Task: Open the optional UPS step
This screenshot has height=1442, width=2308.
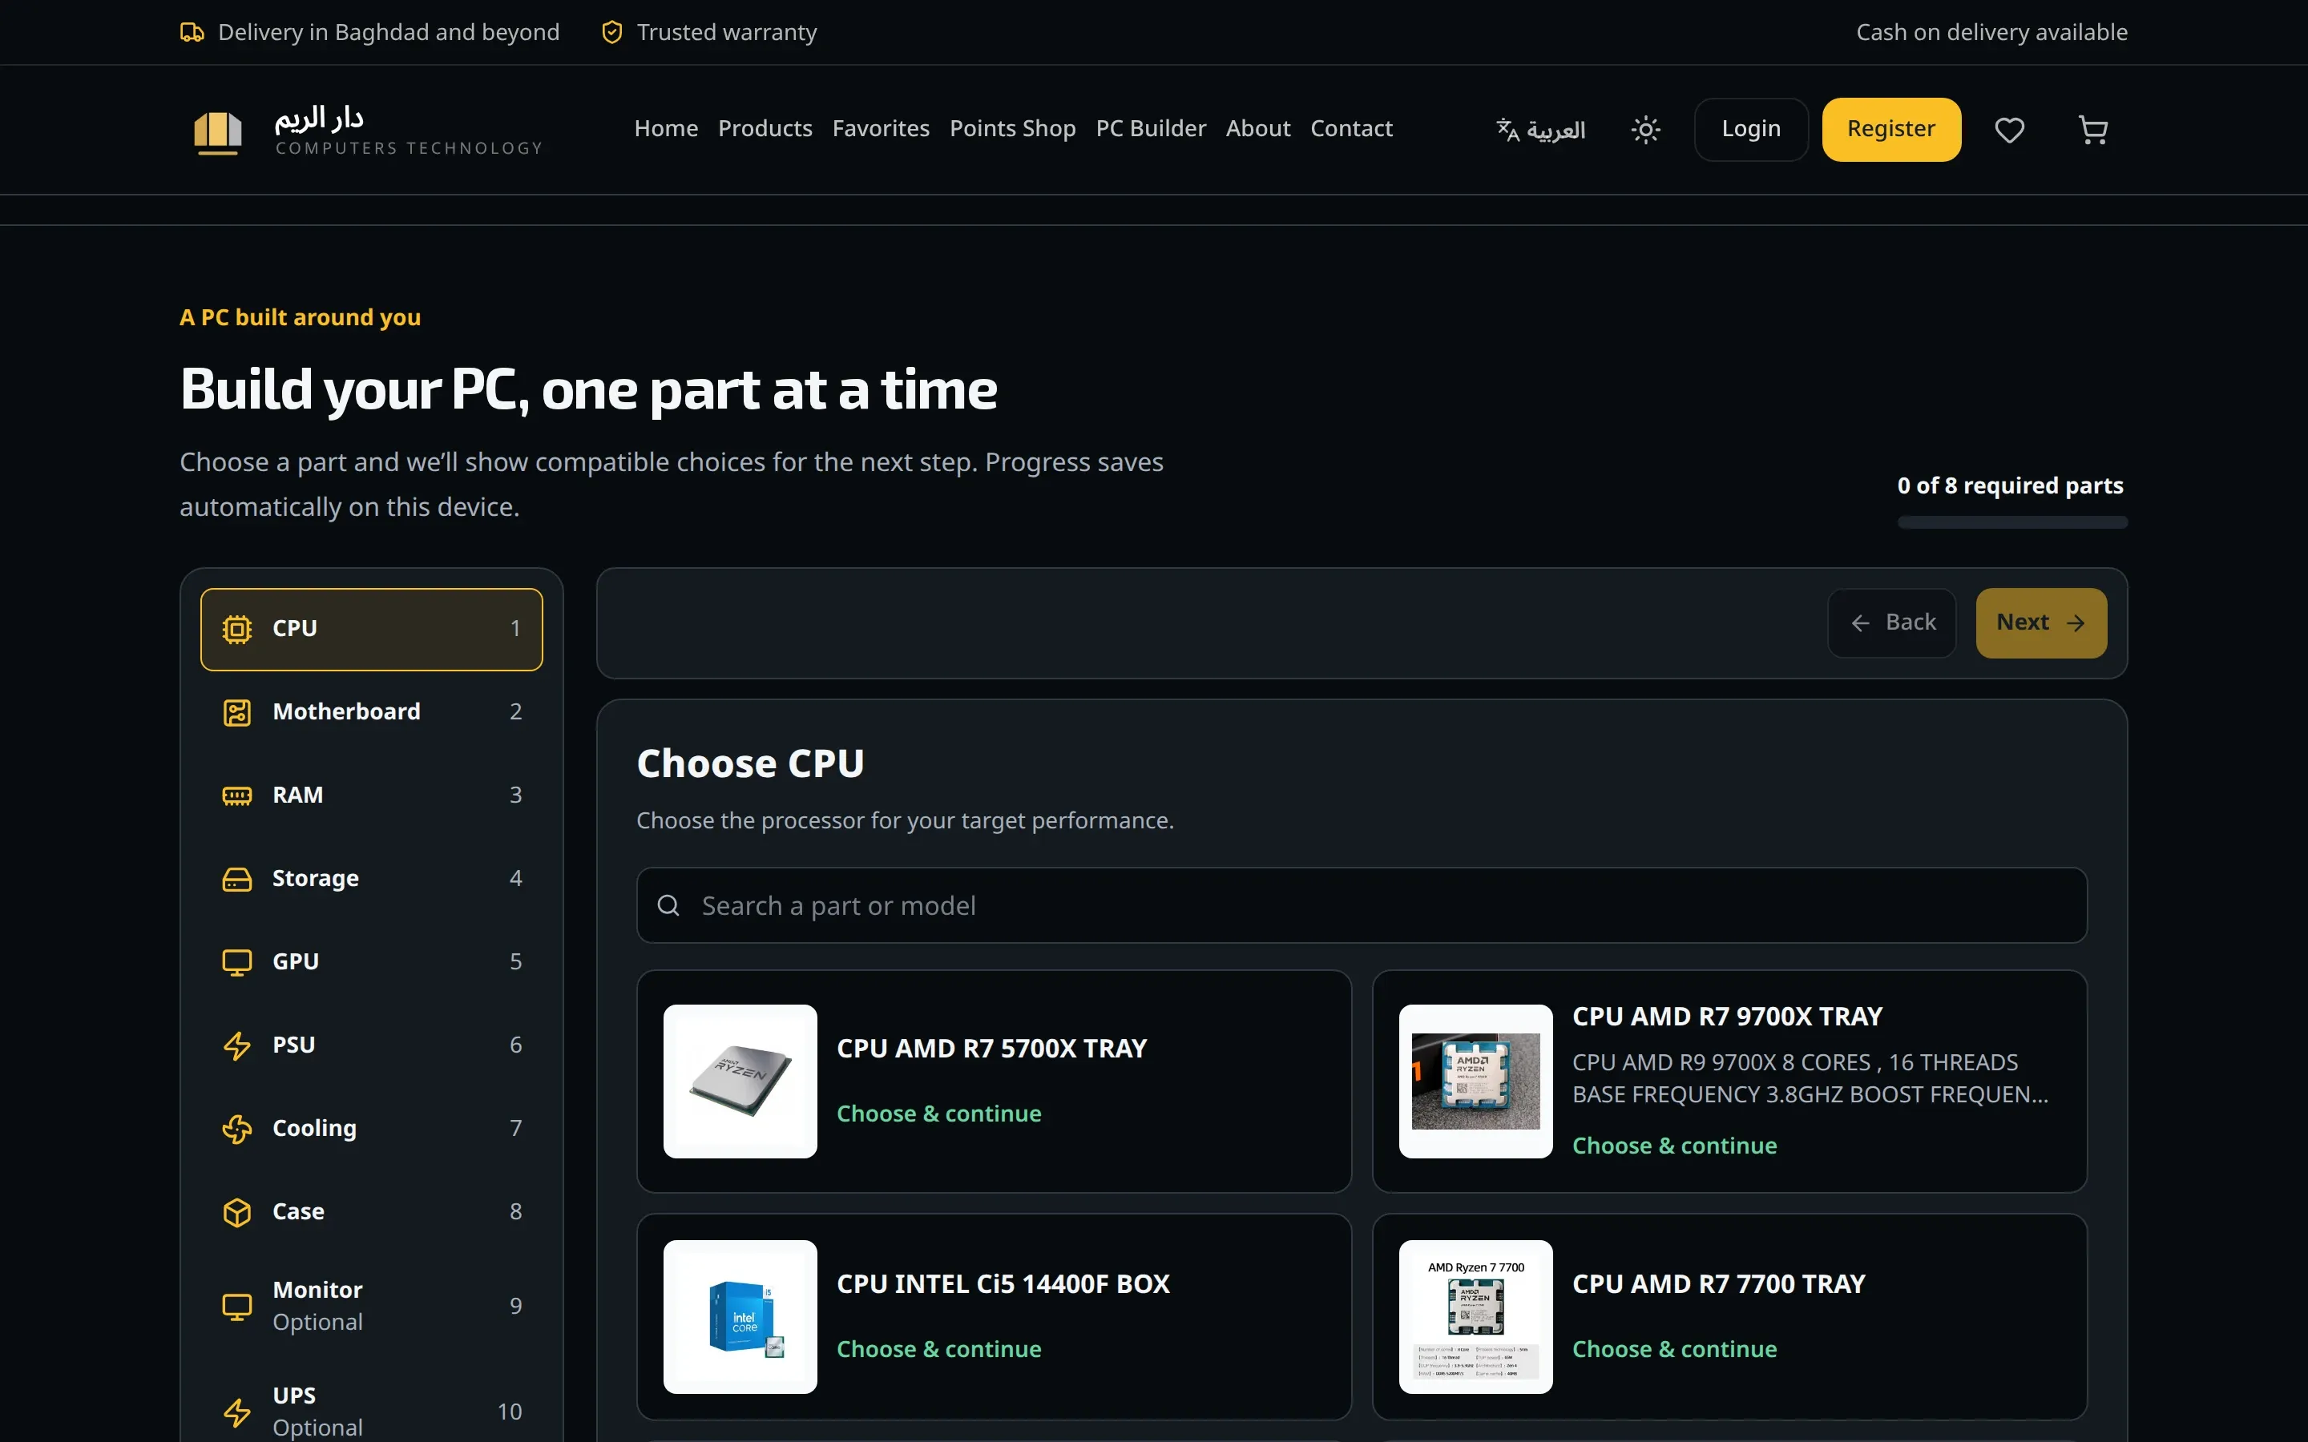Action: (372, 1412)
